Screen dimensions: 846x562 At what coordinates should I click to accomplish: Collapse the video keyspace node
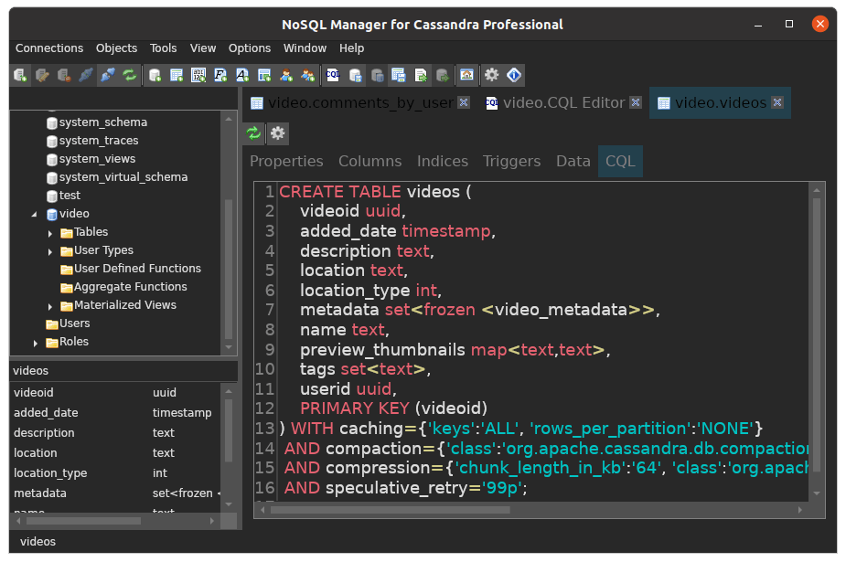point(35,214)
